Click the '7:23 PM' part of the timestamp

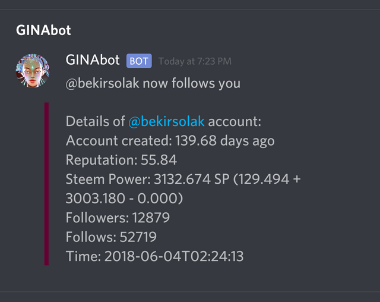214,61
